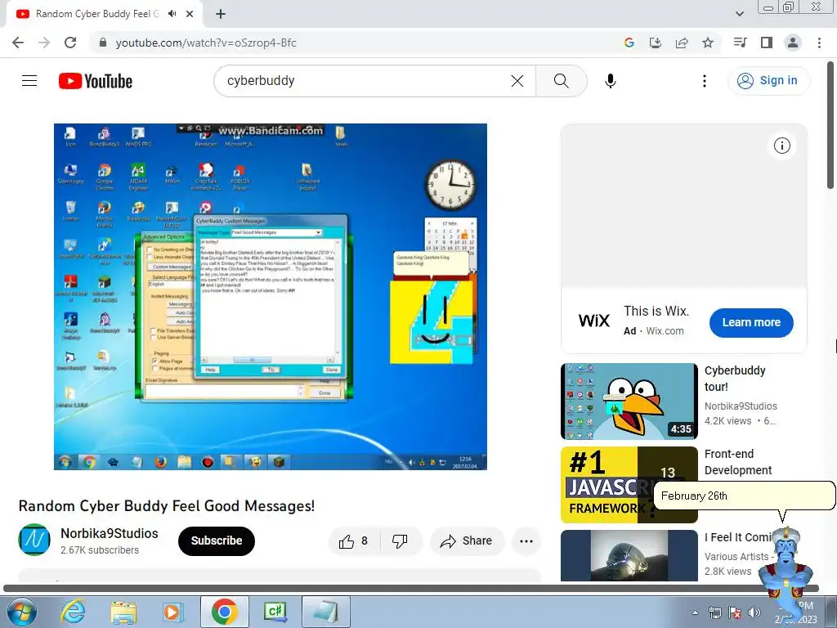Screen dimensions: 837x628
Task: Subscribe to Norbika9Studios
Action: coord(217,541)
